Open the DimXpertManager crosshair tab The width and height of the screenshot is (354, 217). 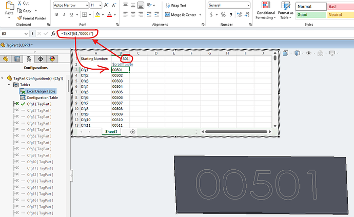[40, 59]
